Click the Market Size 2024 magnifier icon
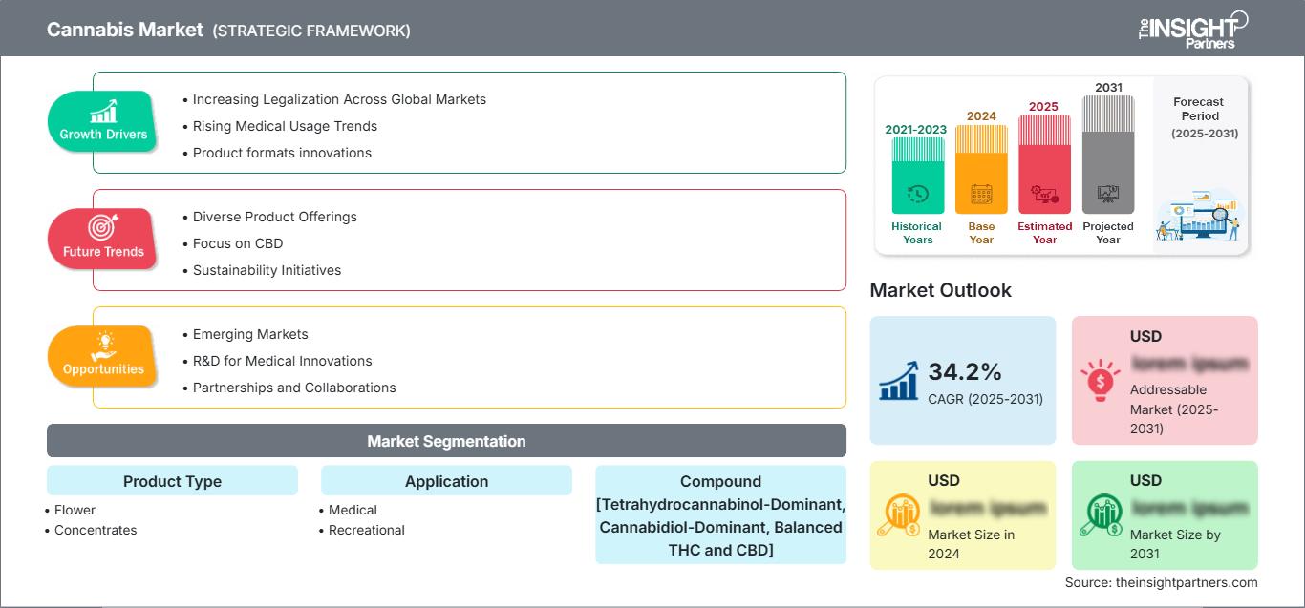Viewport: 1305px width, 608px height. pos(899,515)
